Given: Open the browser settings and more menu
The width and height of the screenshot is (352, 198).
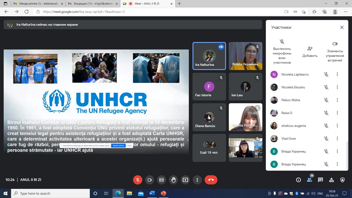Looking at the screenshot, I should (x=345, y=12).
